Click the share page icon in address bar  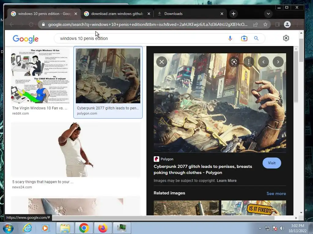click(x=256, y=24)
